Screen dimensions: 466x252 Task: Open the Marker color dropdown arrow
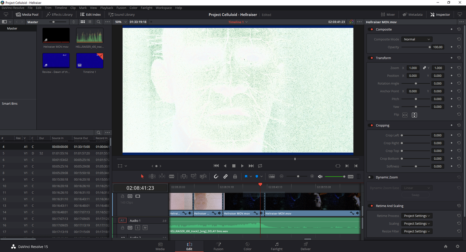pos(261,176)
